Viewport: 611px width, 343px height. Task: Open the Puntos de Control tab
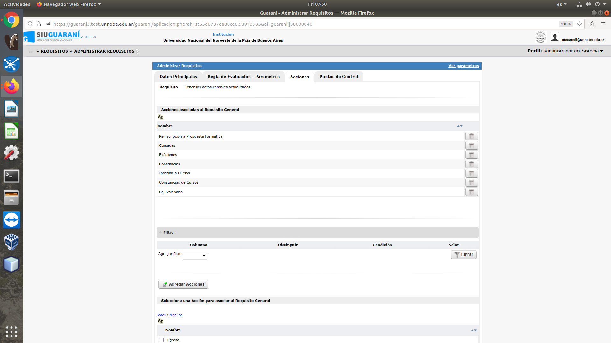pos(339,77)
